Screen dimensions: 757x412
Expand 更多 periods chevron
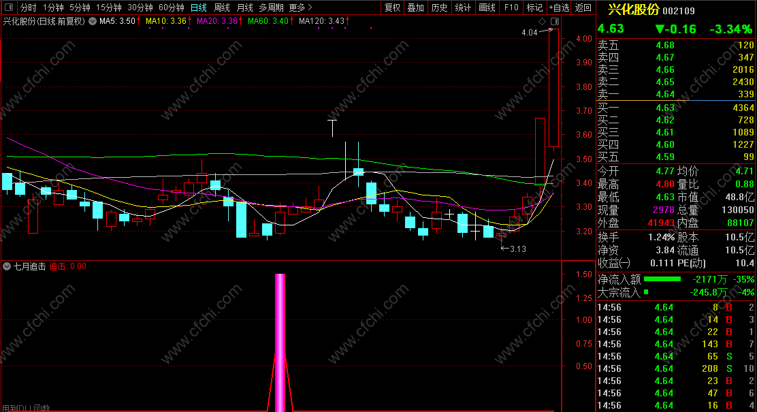click(301, 7)
